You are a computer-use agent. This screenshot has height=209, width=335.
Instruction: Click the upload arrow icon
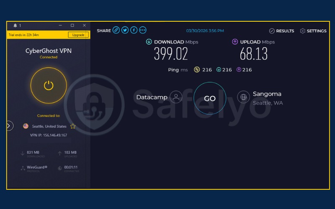tap(235, 41)
